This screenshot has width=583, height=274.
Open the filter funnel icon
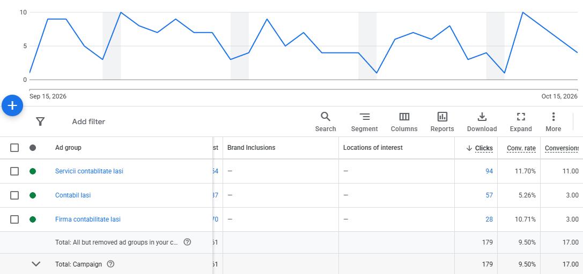[x=40, y=121]
